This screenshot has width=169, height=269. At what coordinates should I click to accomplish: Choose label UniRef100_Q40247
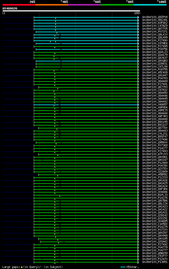[155, 160]
